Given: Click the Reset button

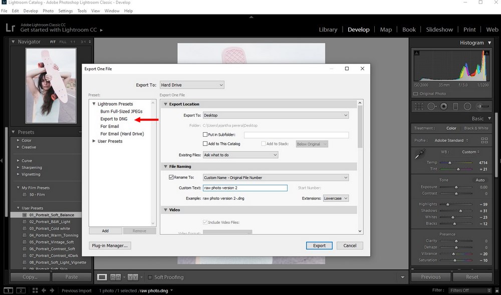Looking at the screenshot, I should [x=472, y=277].
